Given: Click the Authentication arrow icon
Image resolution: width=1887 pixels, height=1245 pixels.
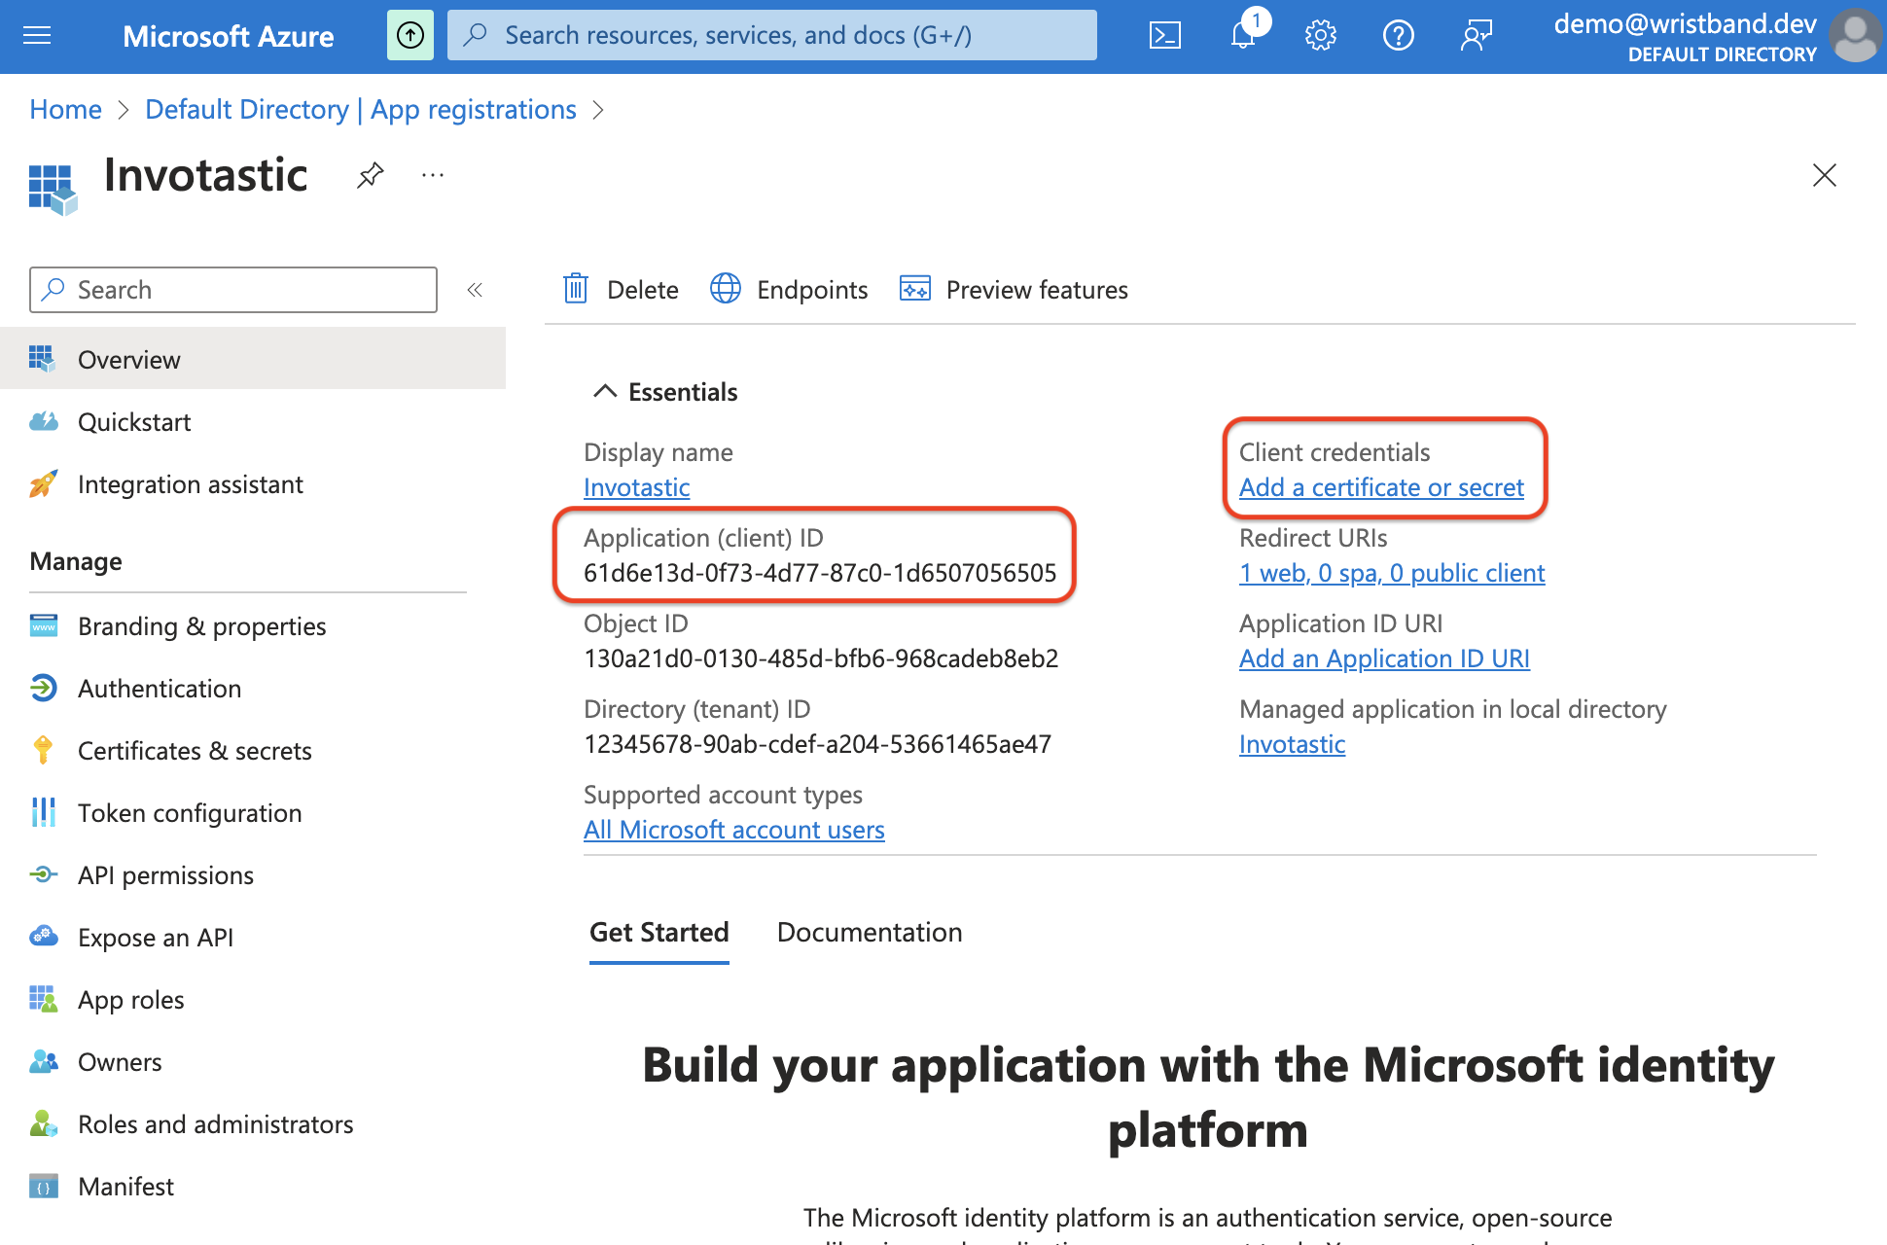Looking at the screenshot, I should coord(44,688).
